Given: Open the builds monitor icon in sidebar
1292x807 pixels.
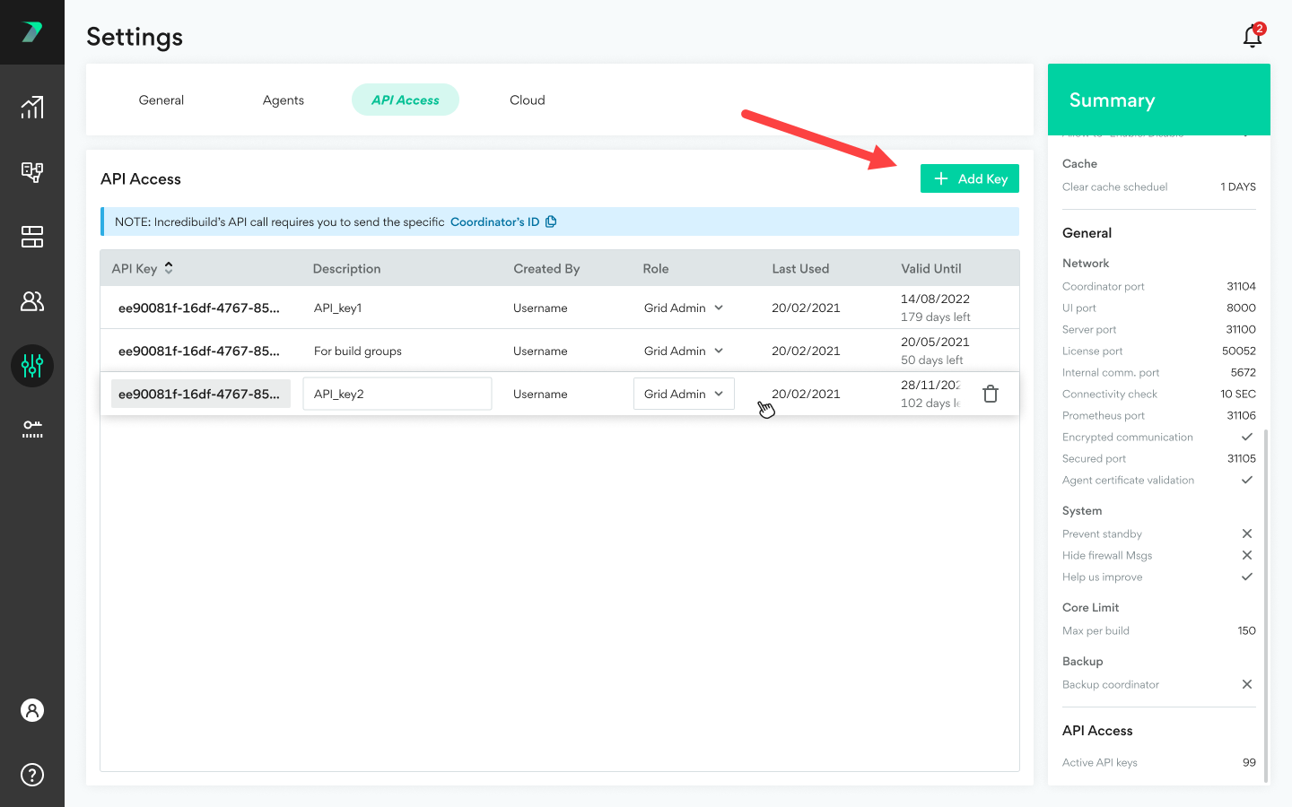Looking at the screenshot, I should tap(32, 172).
